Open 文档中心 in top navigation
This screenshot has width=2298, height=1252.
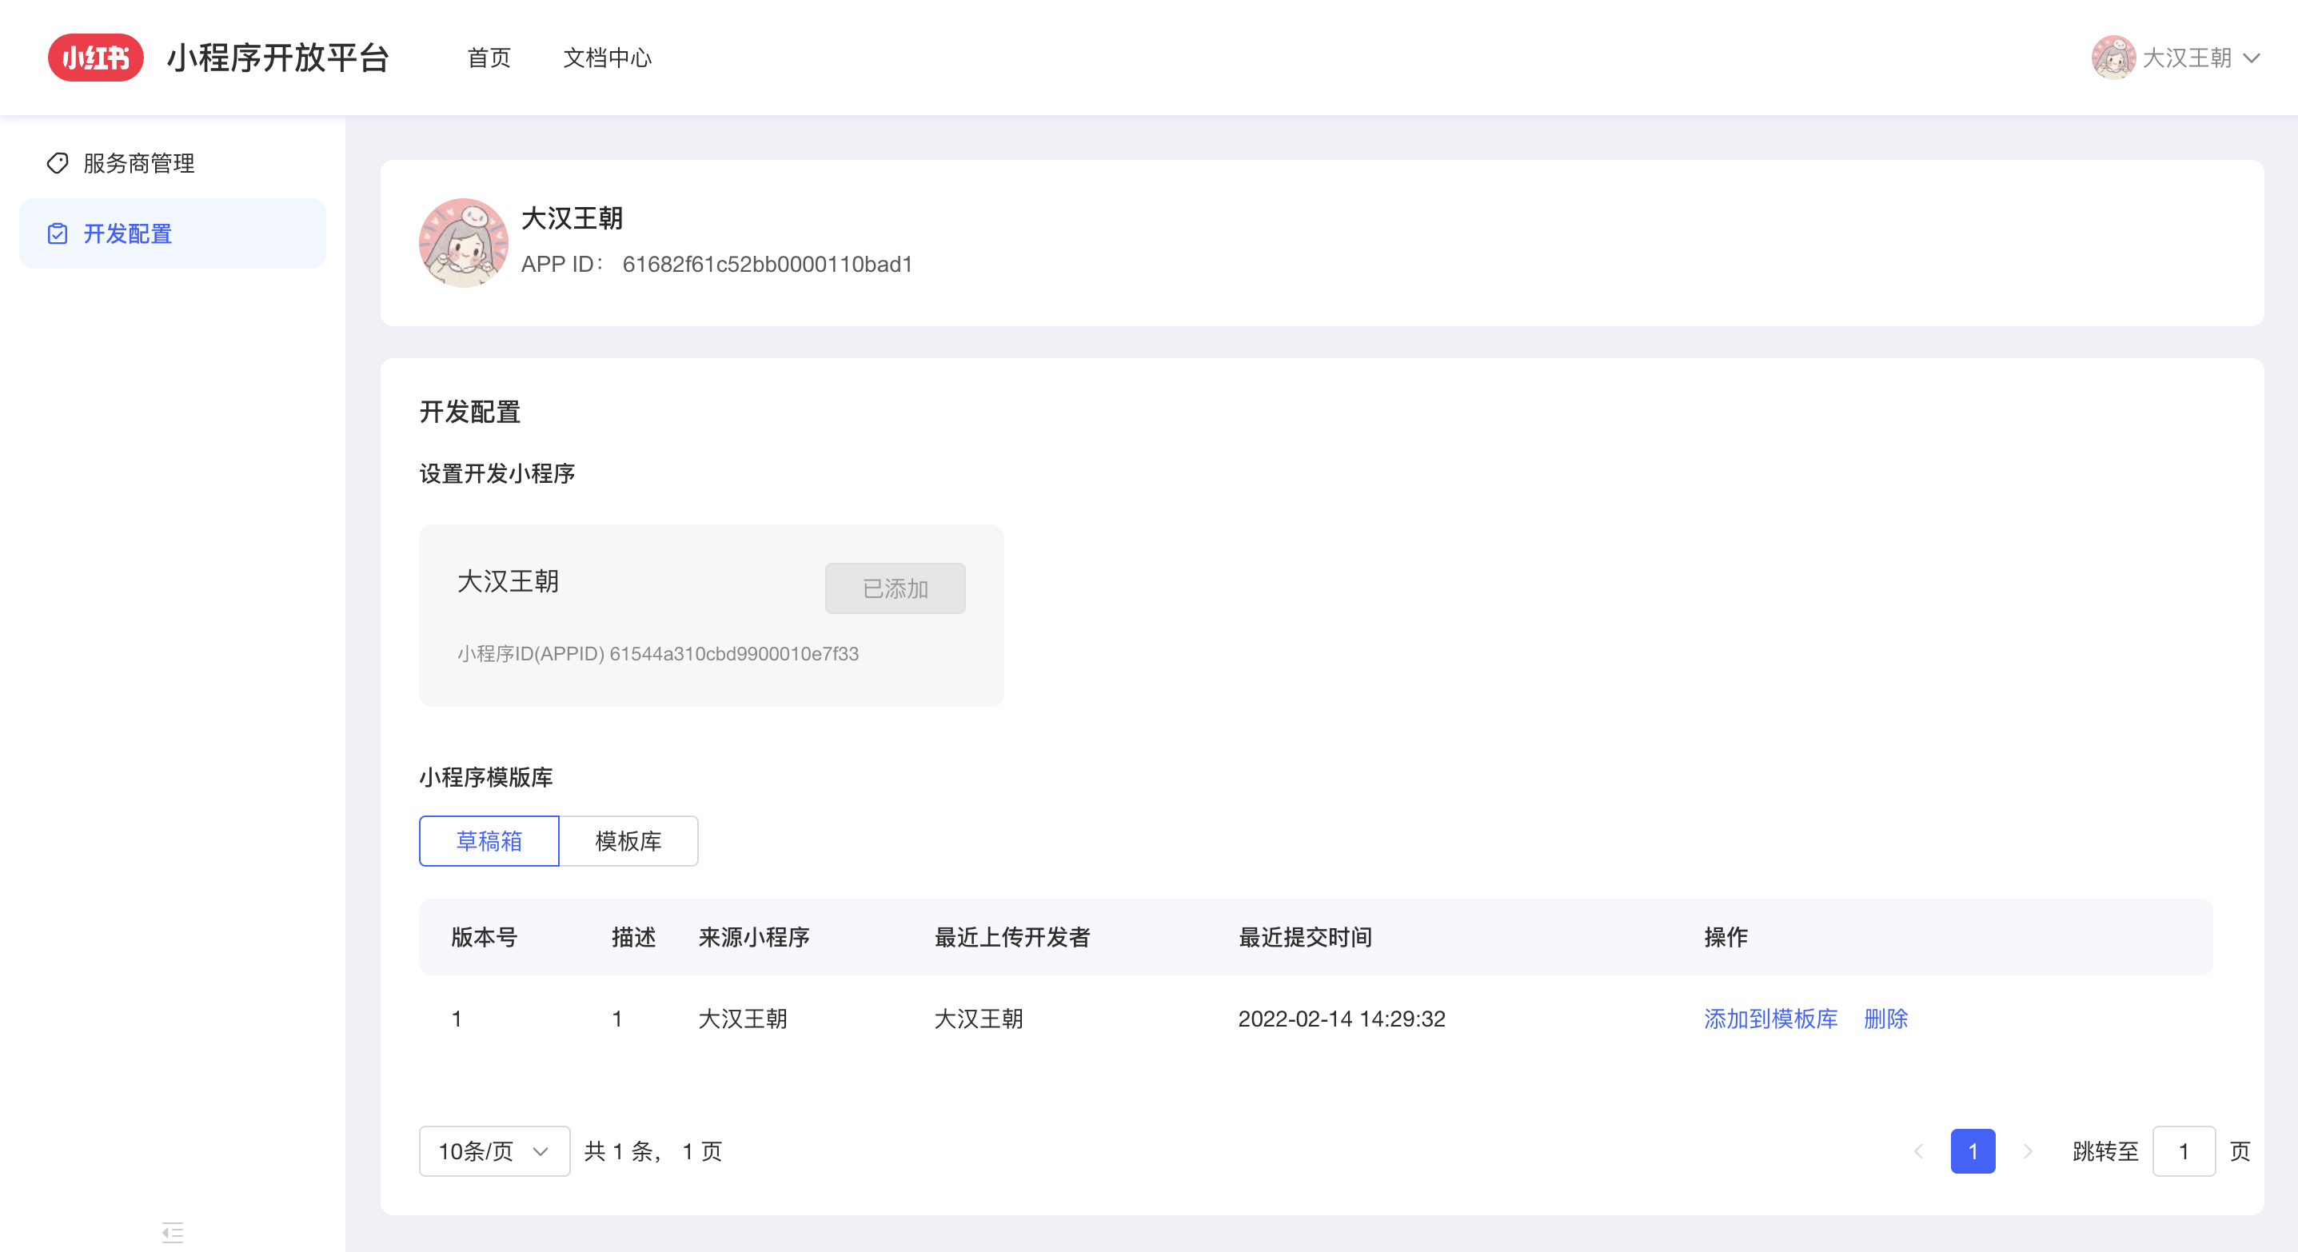608,58
